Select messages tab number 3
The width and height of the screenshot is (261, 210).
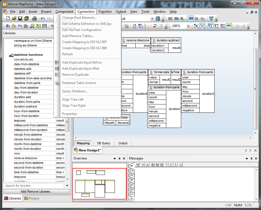pyautogui.click(x=131, y=175)
